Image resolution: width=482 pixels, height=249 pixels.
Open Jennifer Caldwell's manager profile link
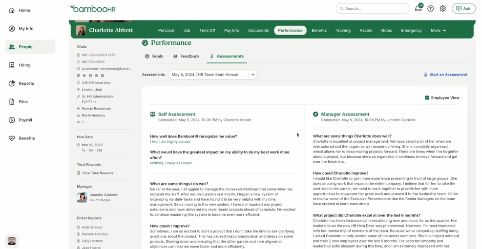click(104, 195)
